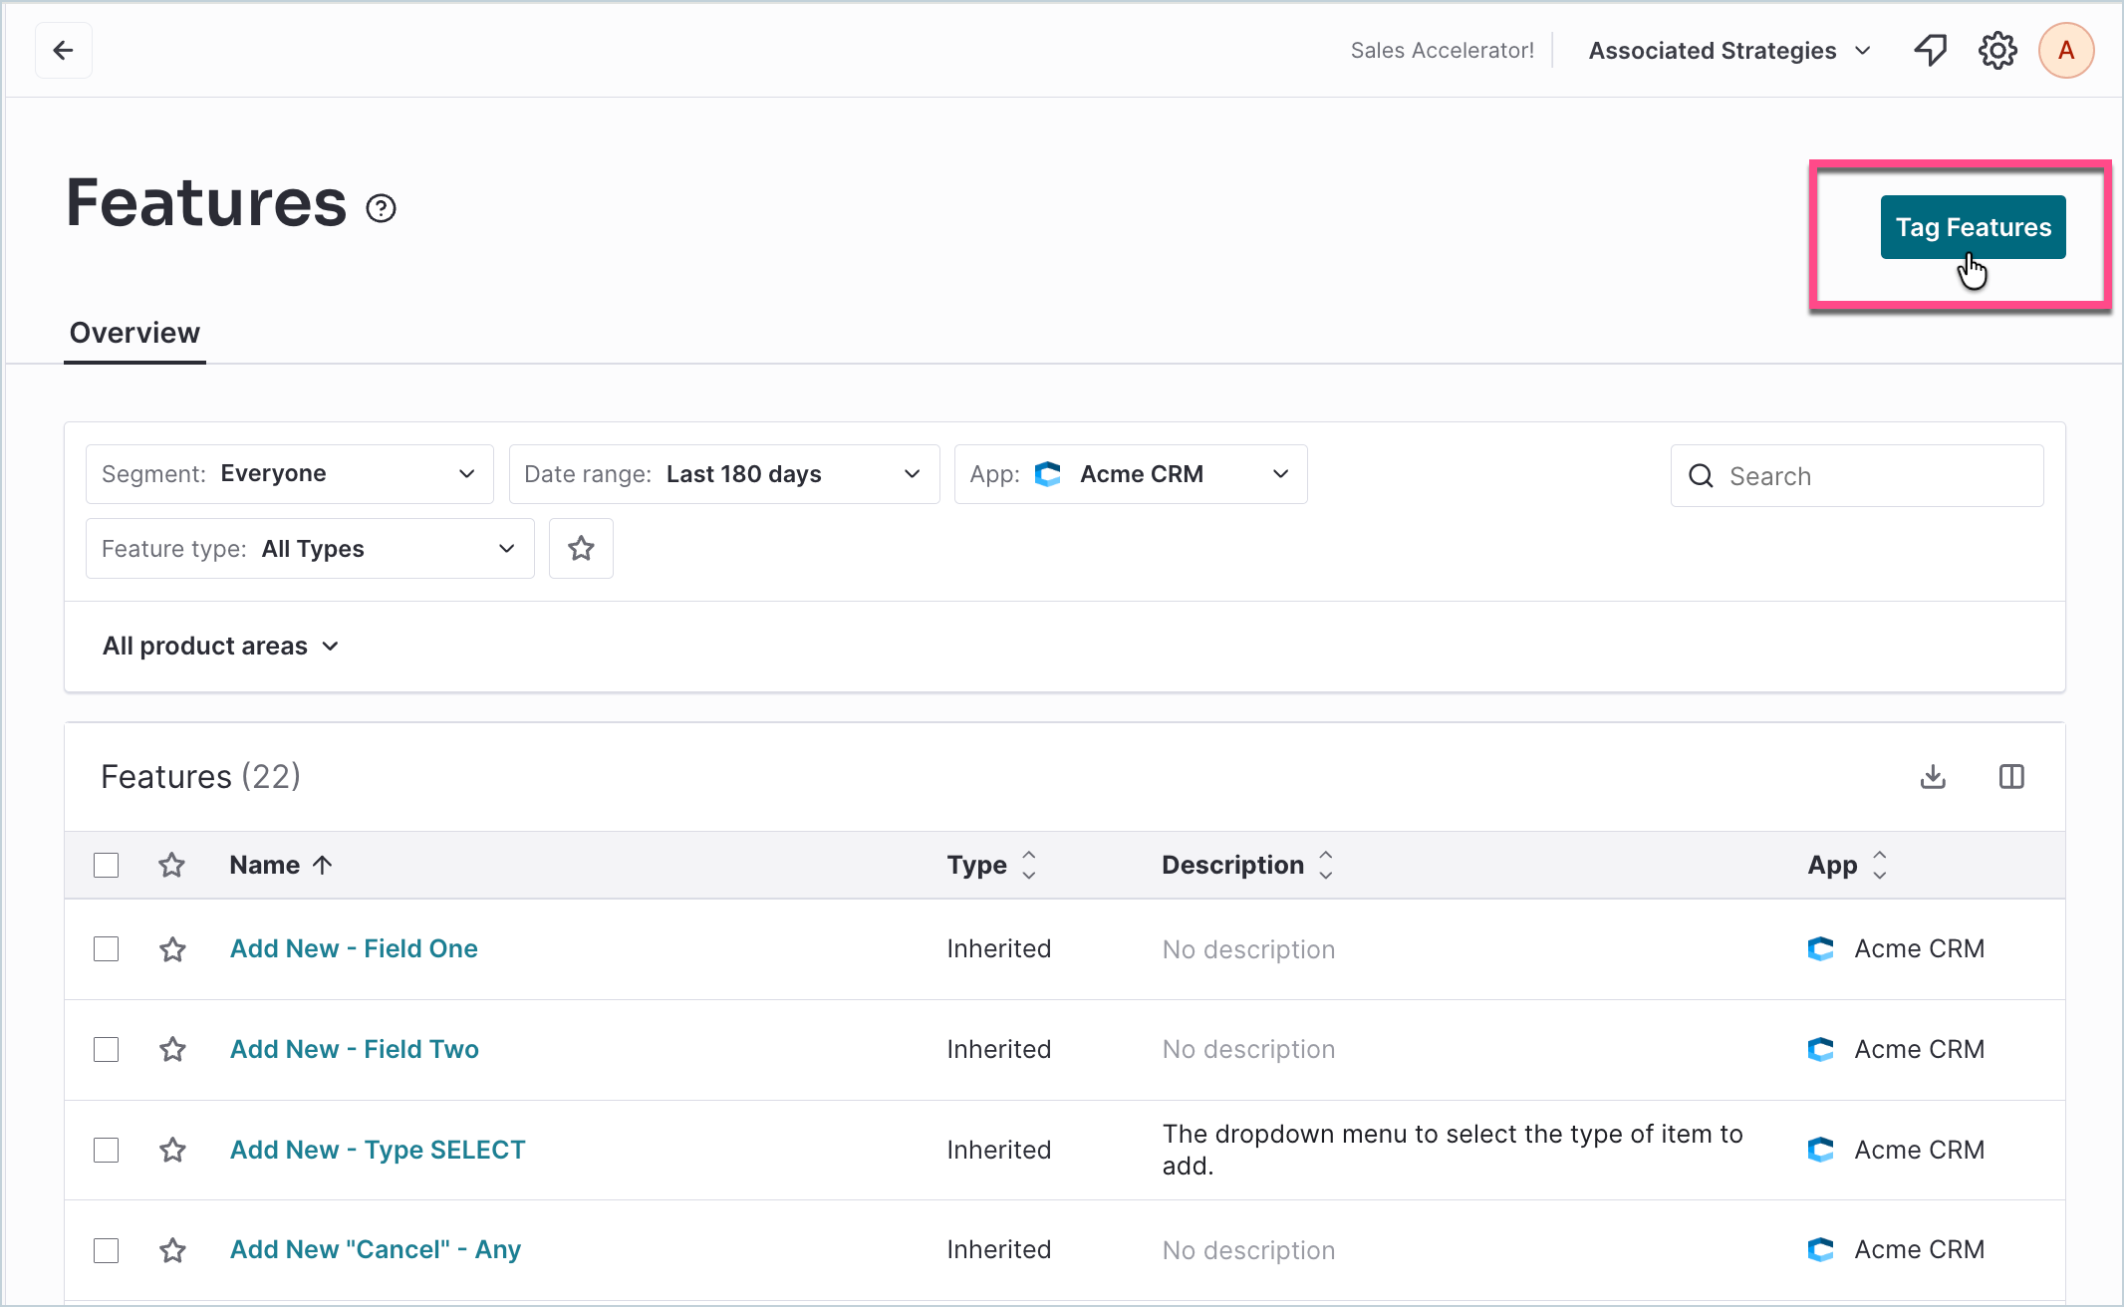2124x1307 pixels.
Task: Open the Date range dropdown
Action: tap(724, 474)
